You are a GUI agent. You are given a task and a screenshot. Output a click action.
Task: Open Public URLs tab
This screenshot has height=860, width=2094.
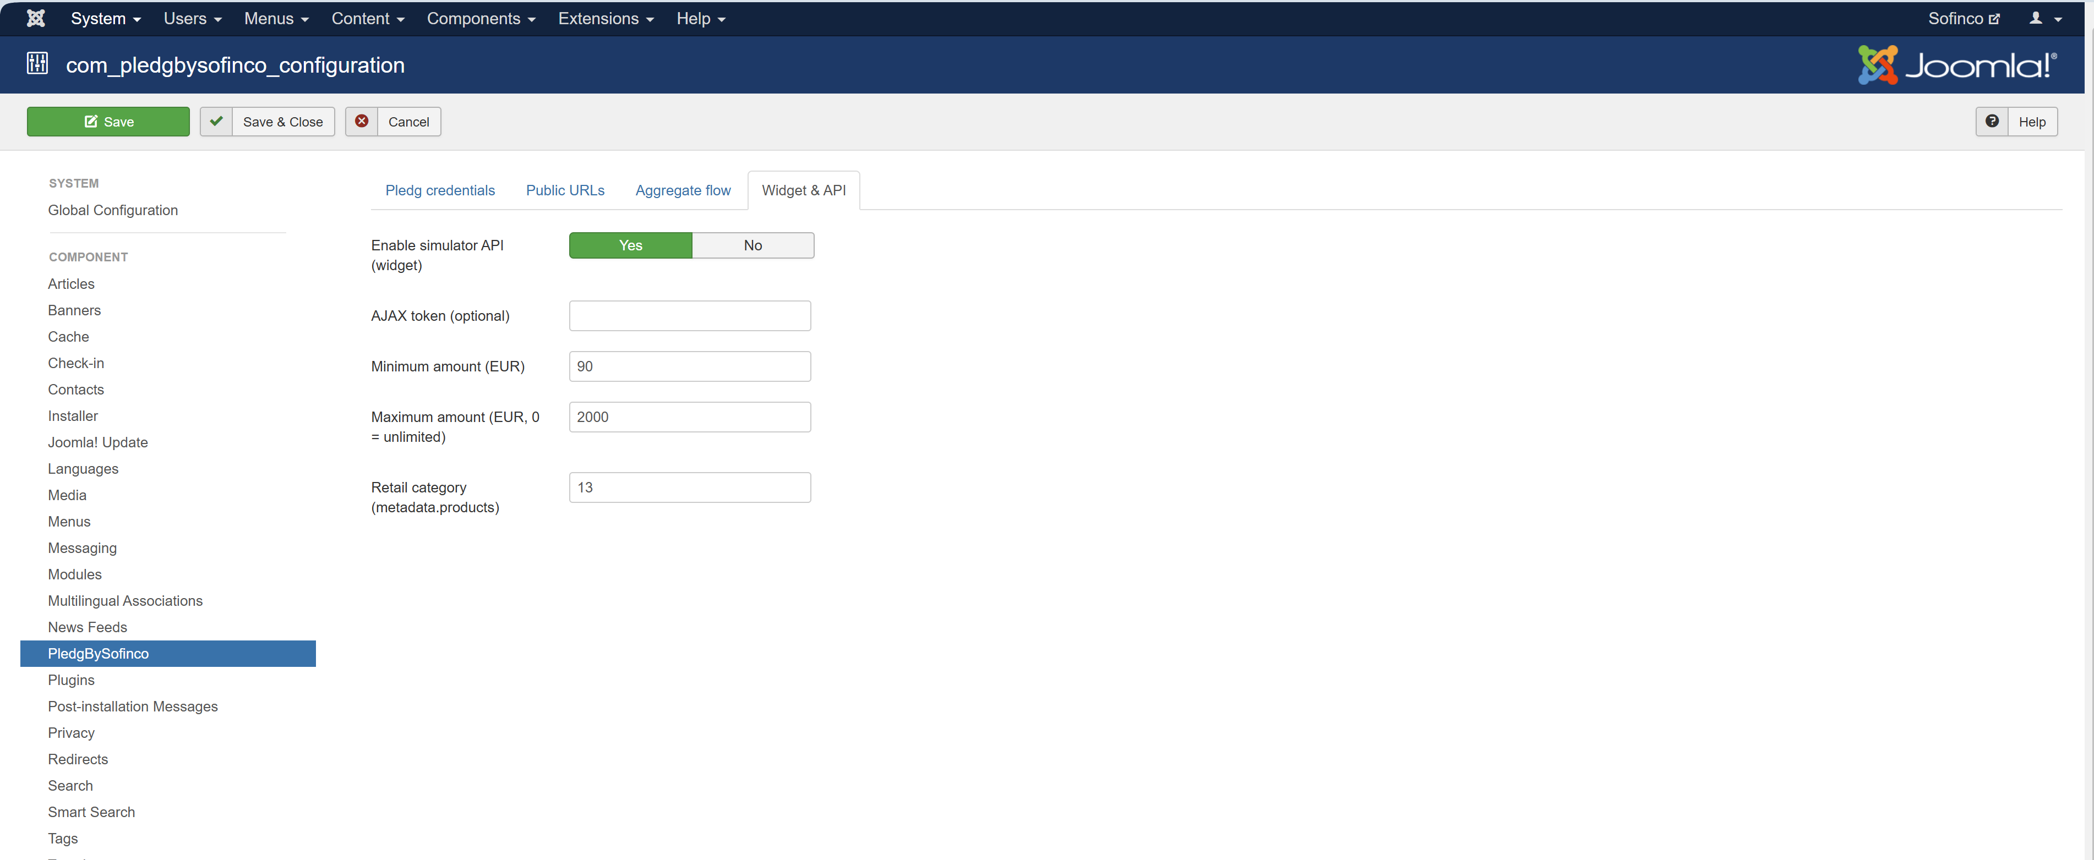point(565,190)
